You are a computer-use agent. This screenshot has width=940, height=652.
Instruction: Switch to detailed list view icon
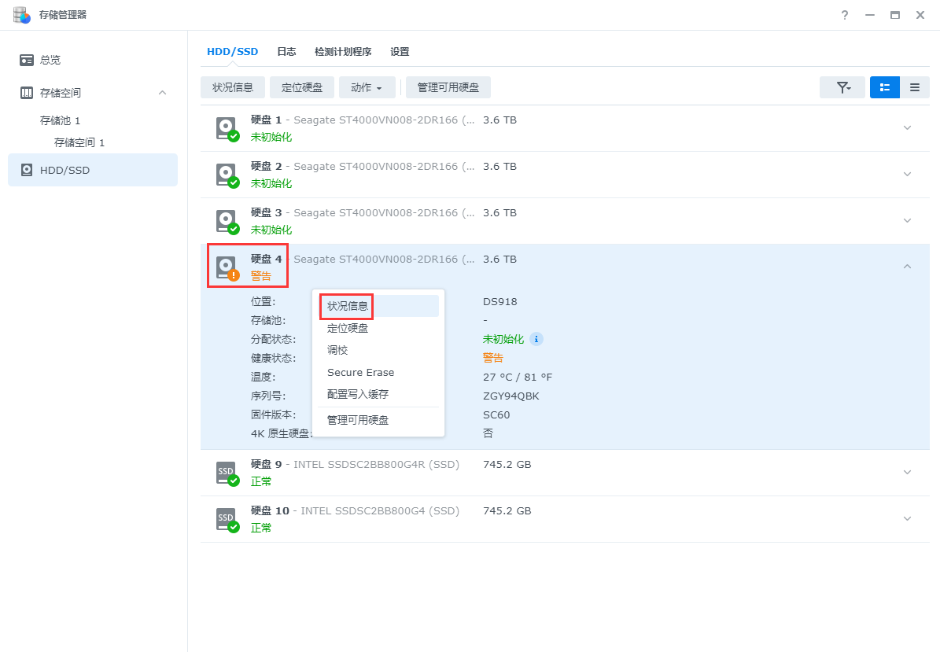[x=885, y=87]
